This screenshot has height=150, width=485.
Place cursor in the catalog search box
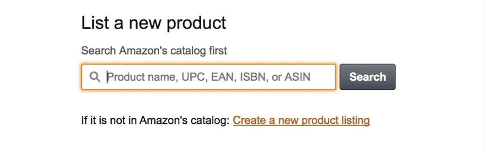[x=209, y=77]
